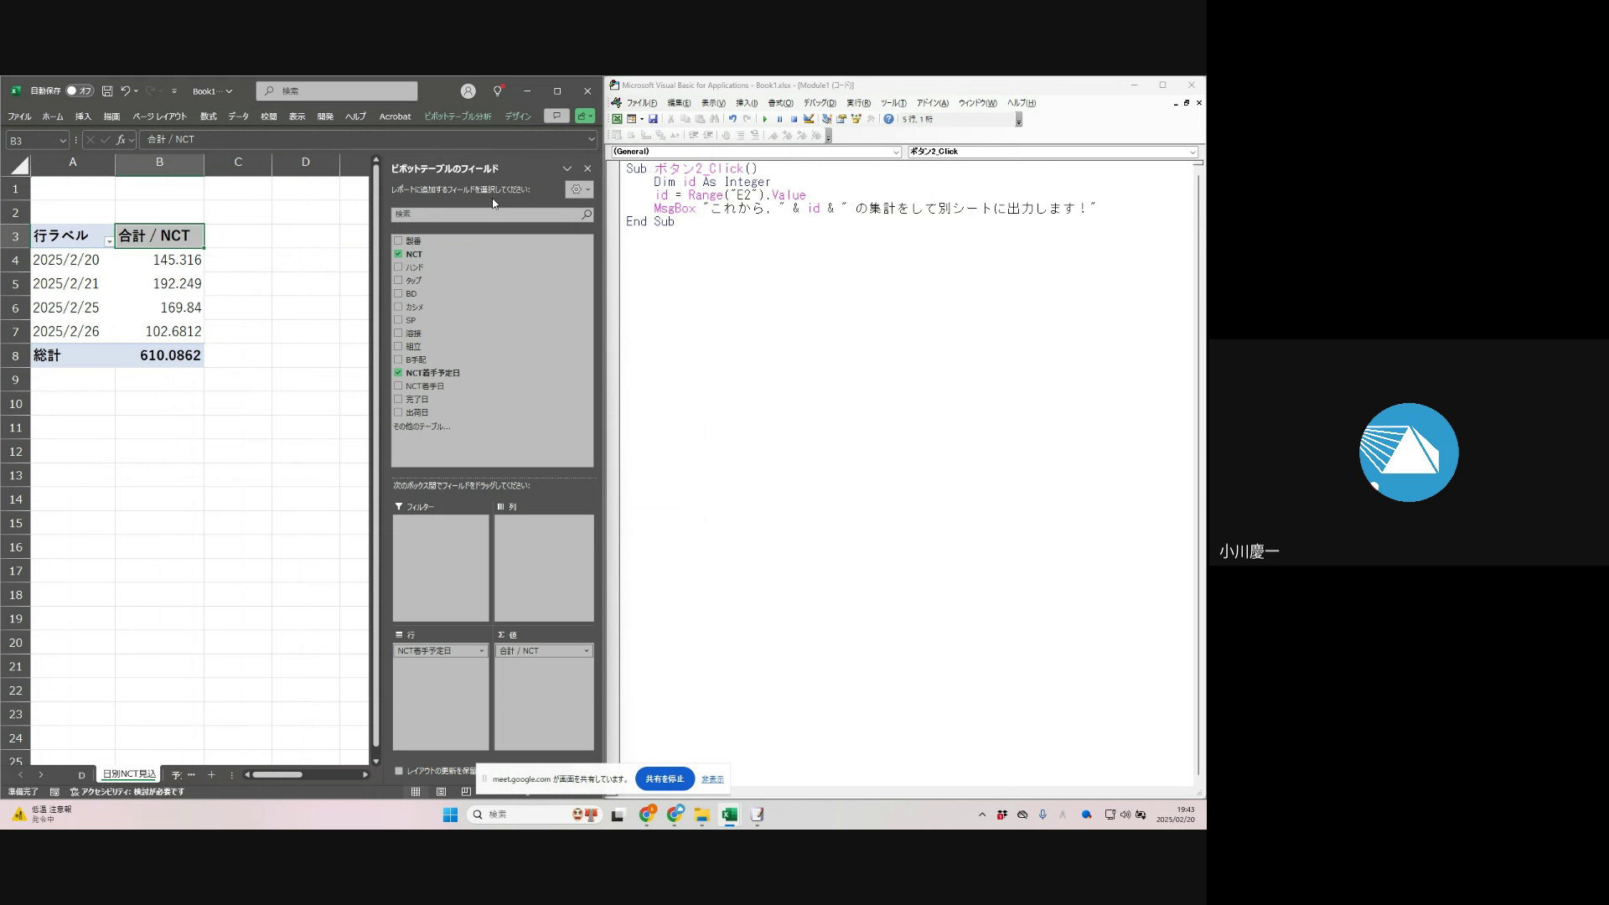Open Excel from the Windows taskbar
The width and height of the screenshot is (1609, 905).
tap(729, 814)
